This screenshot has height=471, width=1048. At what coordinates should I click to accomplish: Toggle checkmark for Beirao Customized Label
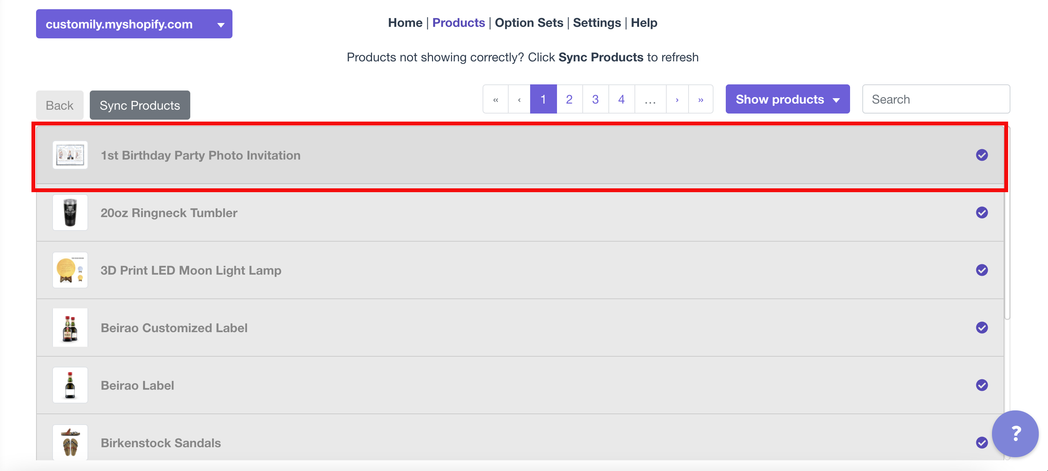(982, 328)
